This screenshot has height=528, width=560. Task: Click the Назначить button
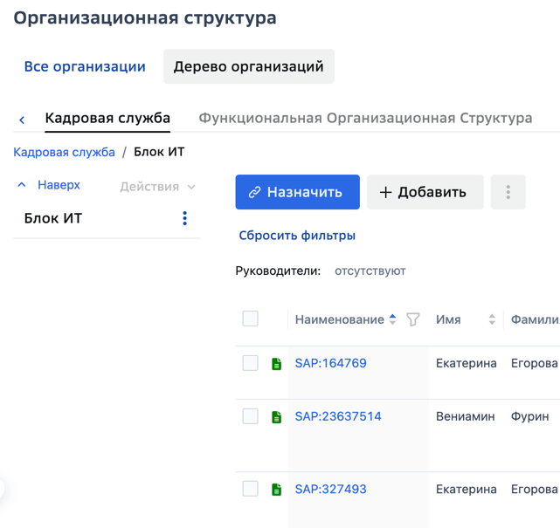[298, 192]
